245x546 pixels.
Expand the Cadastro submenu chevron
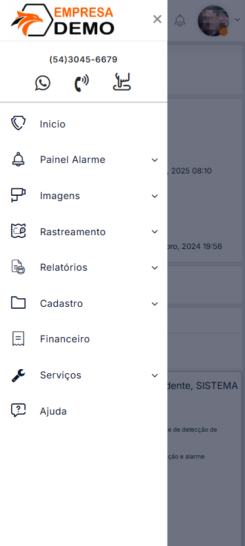(154, 304)
